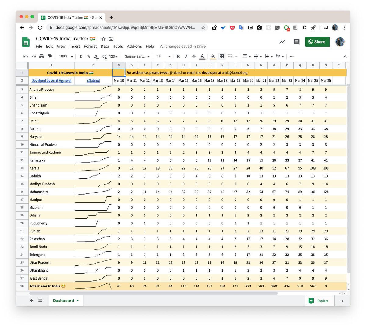Show all sheets list

[x=40, y=301]
